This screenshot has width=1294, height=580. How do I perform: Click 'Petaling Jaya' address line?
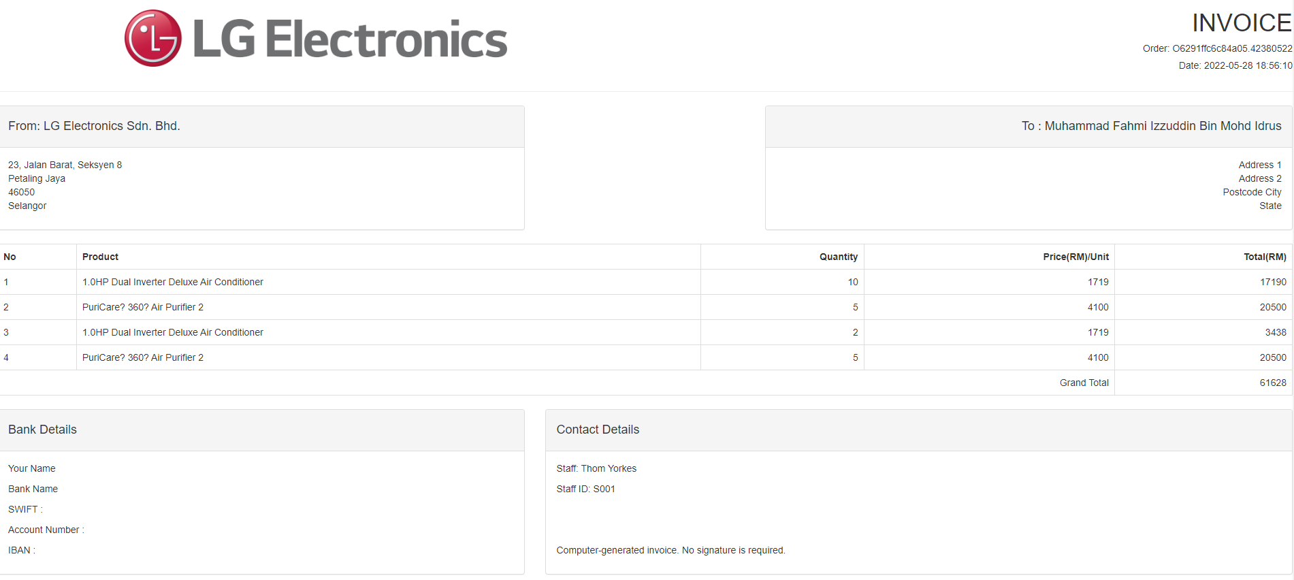(x=37, y=178)
